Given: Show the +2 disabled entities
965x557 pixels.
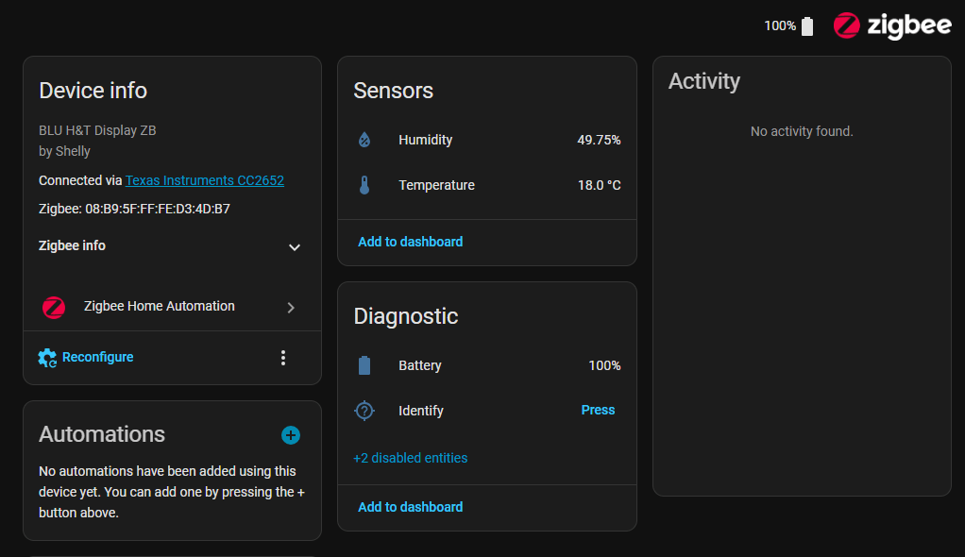Looking at the screenshot, I should pos(410,458).
